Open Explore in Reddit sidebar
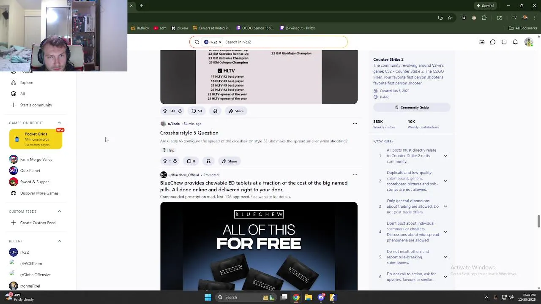Image resolution: width=541 pixels, height=304 pixels. [x=27, y=82]
